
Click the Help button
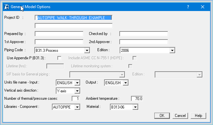coord(198,116)
